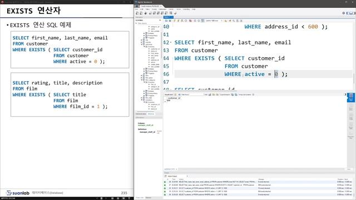Open script file in query editor toolbar

(x=166, y=21)
